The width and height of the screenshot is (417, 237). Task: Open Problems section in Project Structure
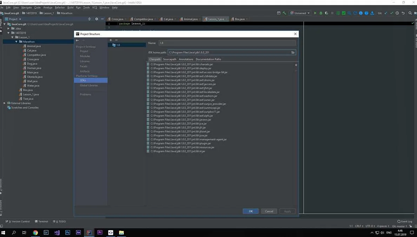[85, 94]
